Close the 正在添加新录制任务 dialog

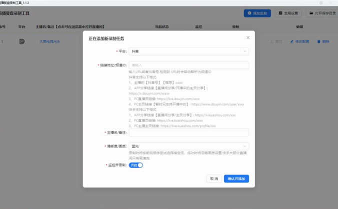coord(248,37)
